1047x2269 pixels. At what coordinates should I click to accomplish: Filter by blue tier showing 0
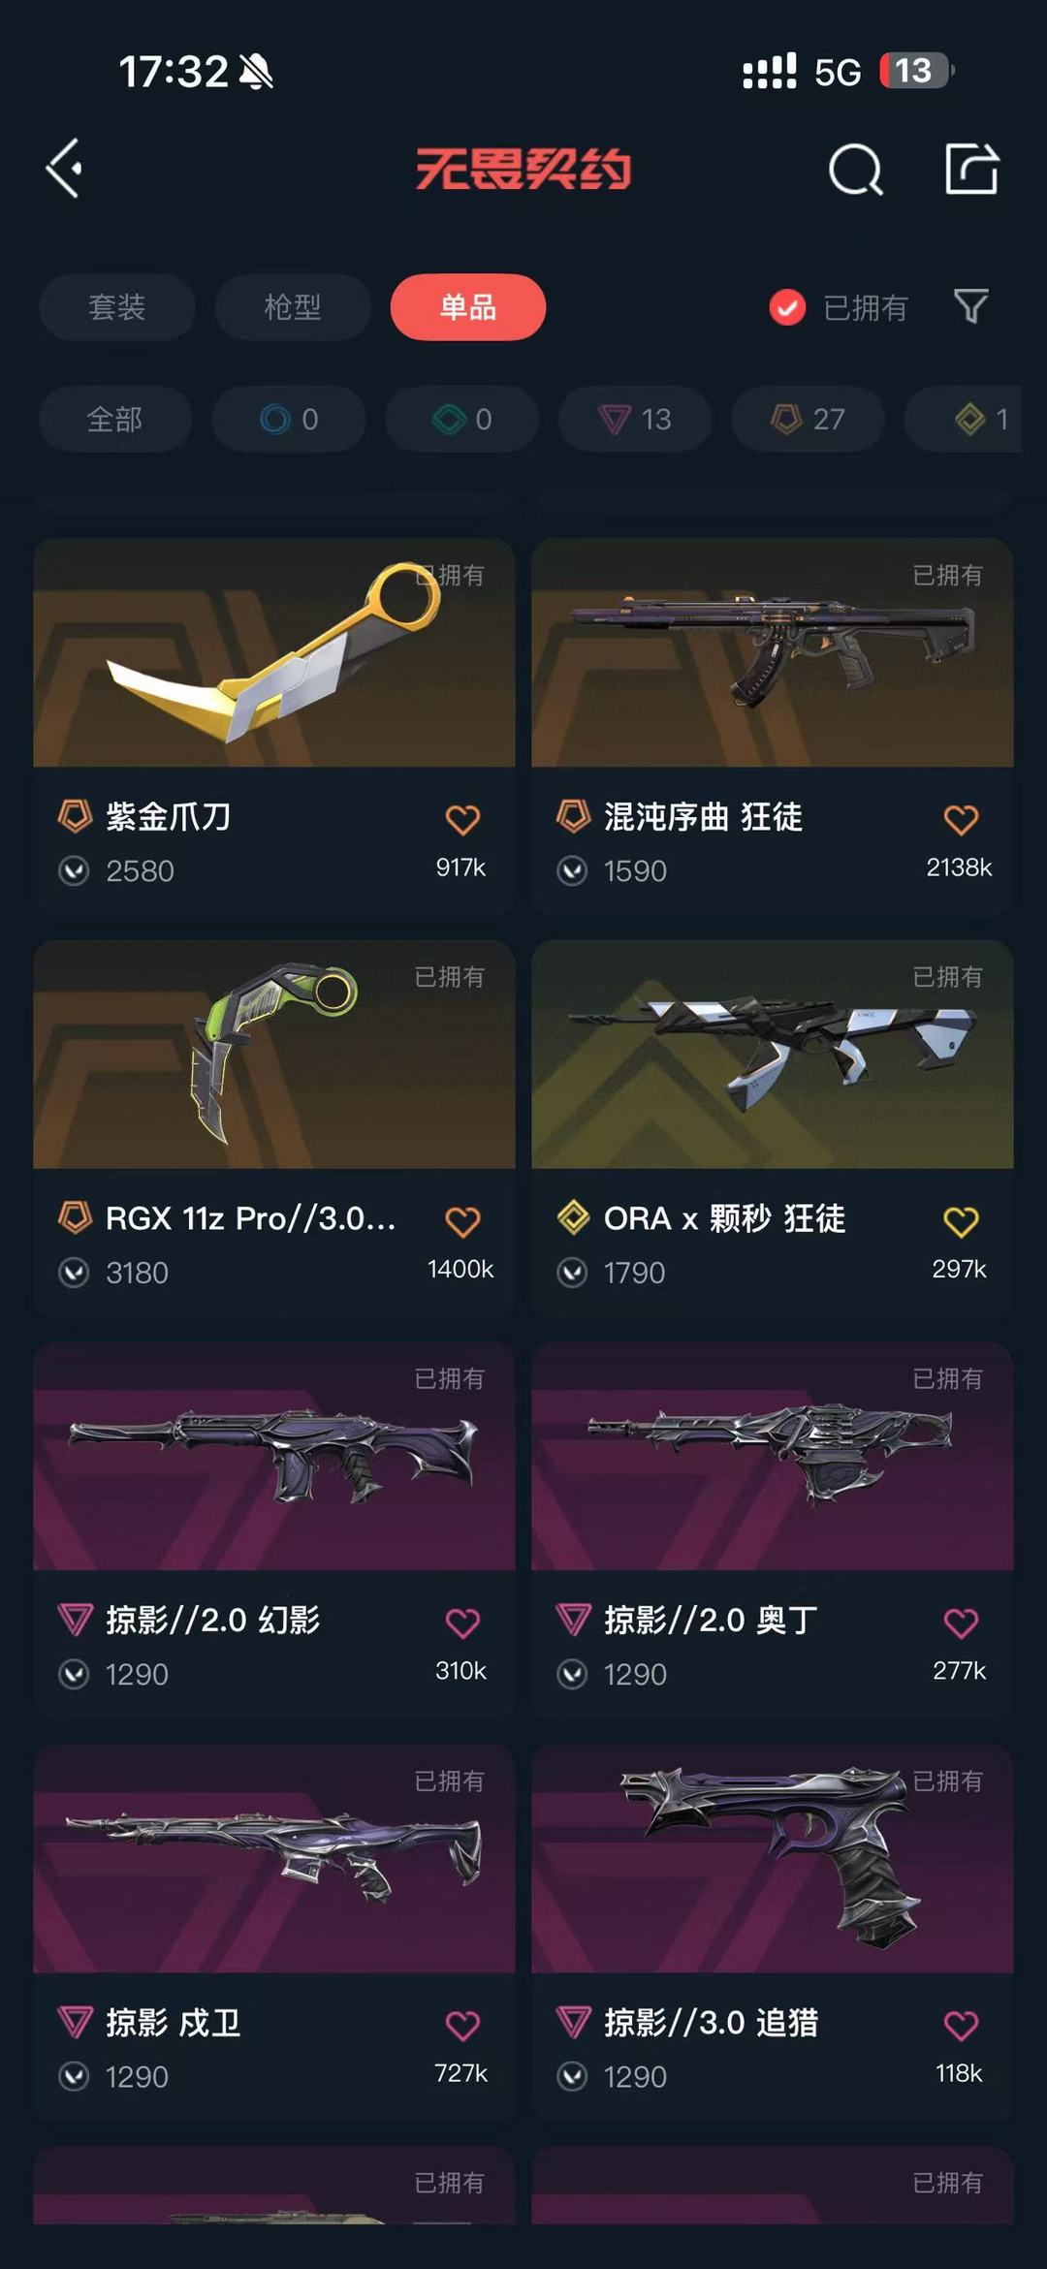[289, 419]
